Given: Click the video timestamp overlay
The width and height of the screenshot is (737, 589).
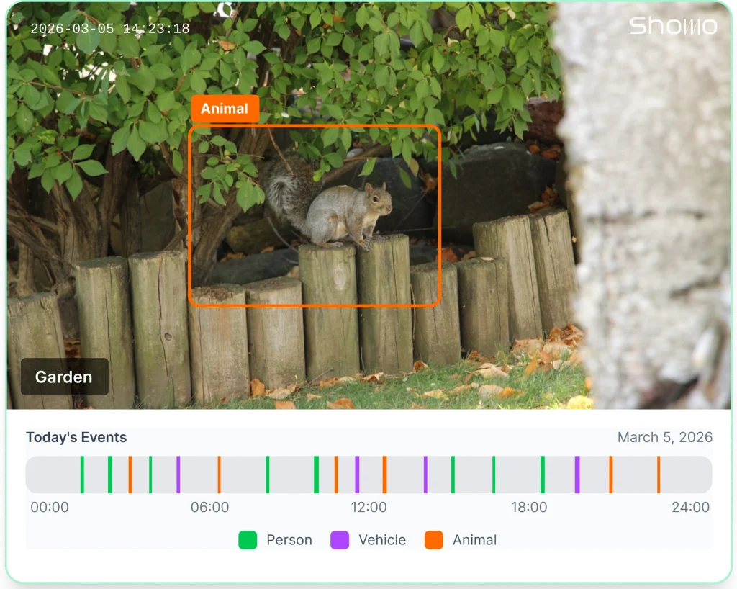Looking at the screenshot, I should pyautogui.click(x=110, y=29).
